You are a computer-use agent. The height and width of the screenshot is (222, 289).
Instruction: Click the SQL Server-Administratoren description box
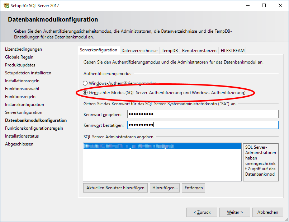click(261, 162)
